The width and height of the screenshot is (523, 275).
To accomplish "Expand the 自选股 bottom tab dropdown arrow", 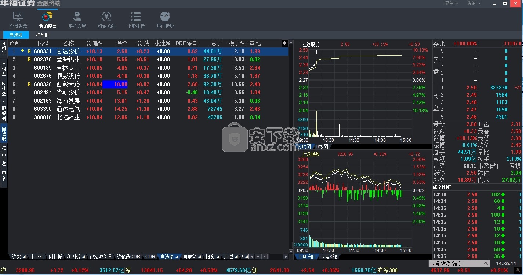I will (x=177, y=257).
